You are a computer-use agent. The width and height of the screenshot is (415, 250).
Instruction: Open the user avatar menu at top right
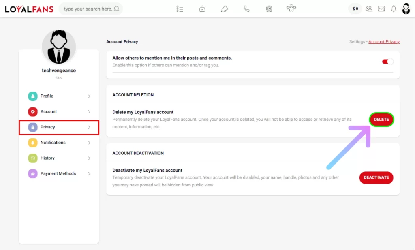tap(406, 9)
